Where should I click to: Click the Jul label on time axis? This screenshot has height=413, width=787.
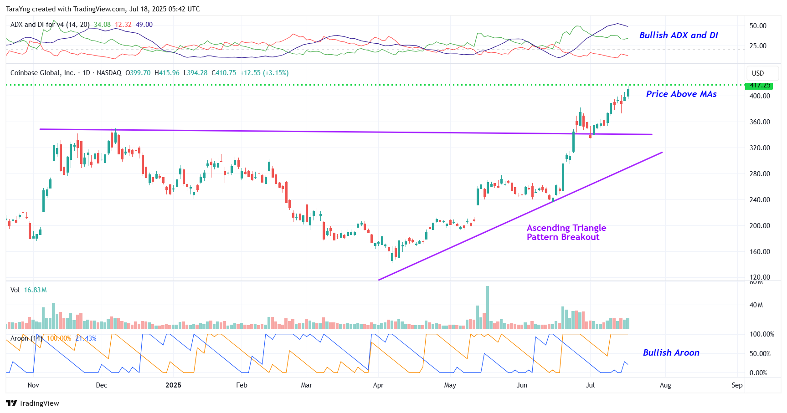590,385
